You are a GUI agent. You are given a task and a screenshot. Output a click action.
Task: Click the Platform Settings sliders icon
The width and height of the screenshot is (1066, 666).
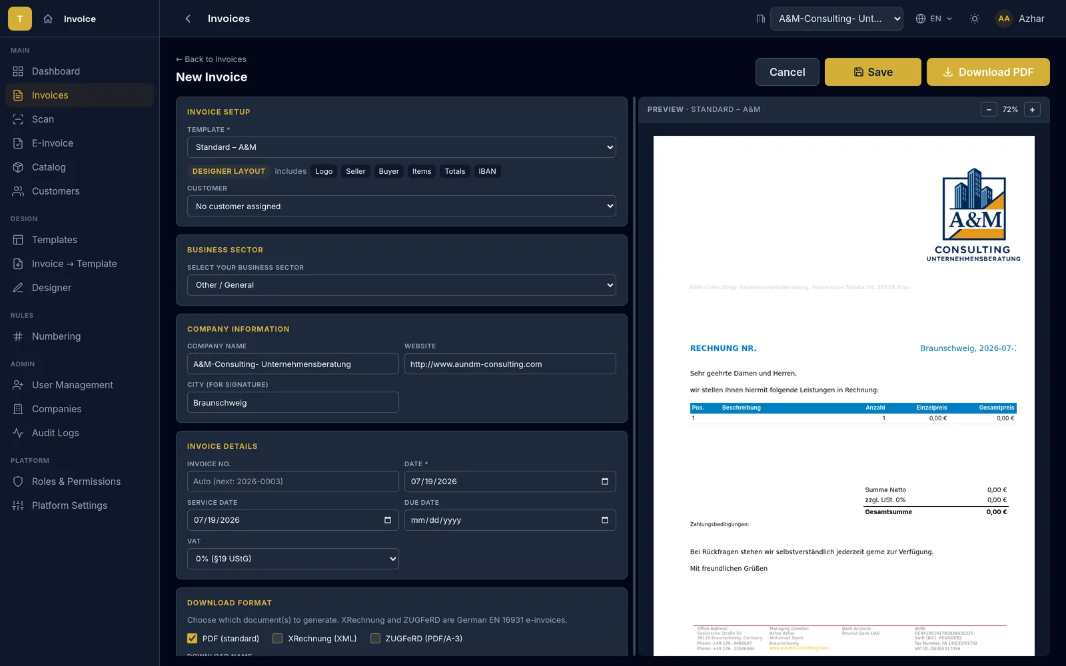coord(18,505)
